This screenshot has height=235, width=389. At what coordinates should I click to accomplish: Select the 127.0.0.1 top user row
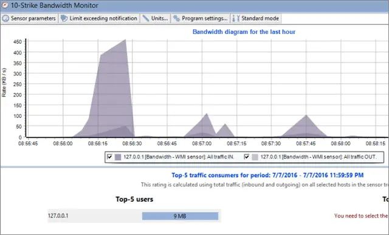(134, 216)
